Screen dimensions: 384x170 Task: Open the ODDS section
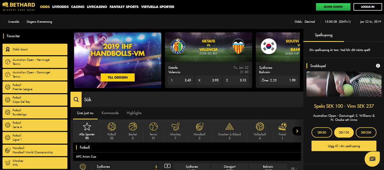[45, 7]
